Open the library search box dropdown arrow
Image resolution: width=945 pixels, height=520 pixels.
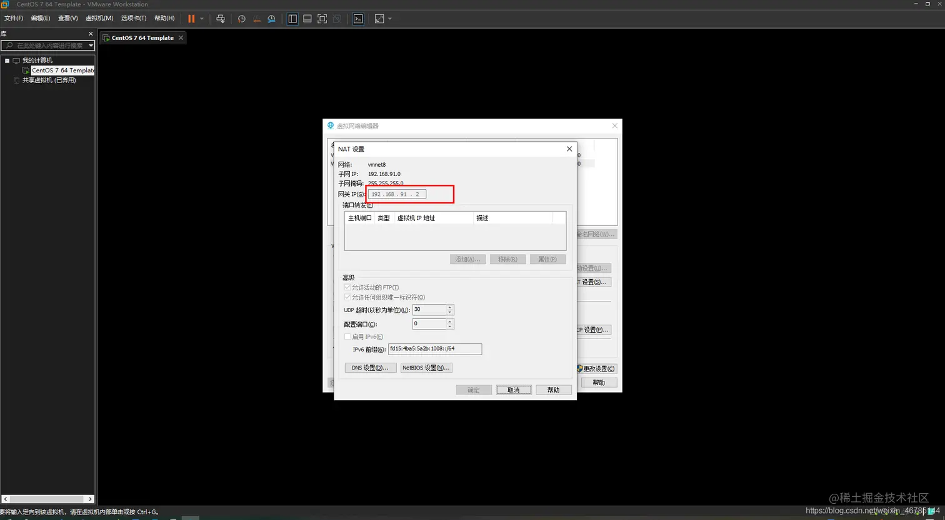(x=91, y=46)
